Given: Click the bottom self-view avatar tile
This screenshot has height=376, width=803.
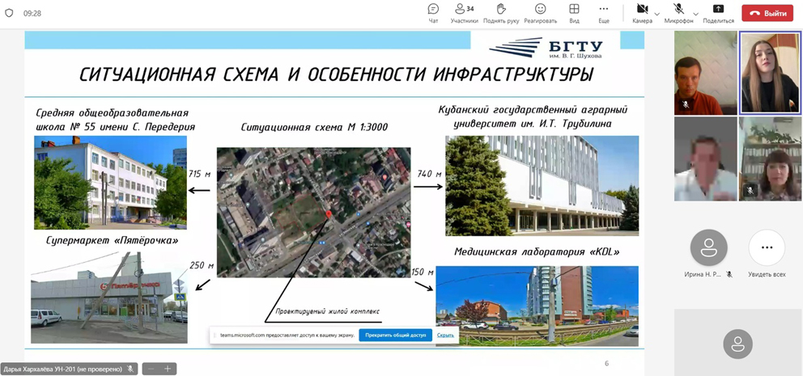Looking at the screenshot, I should [737, 342].
